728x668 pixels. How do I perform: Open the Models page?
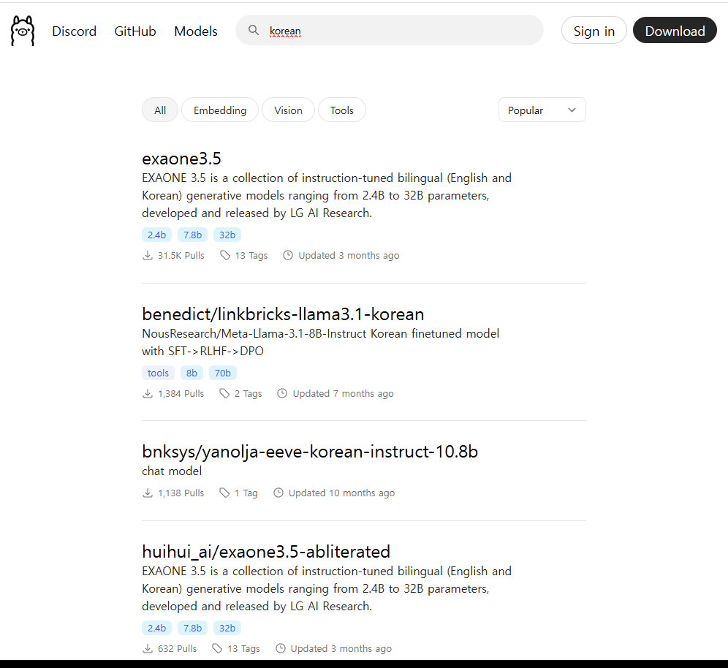point(196,31)
